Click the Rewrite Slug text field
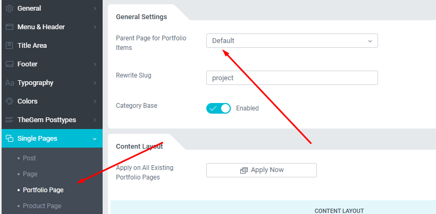 (x=292, y=78)
